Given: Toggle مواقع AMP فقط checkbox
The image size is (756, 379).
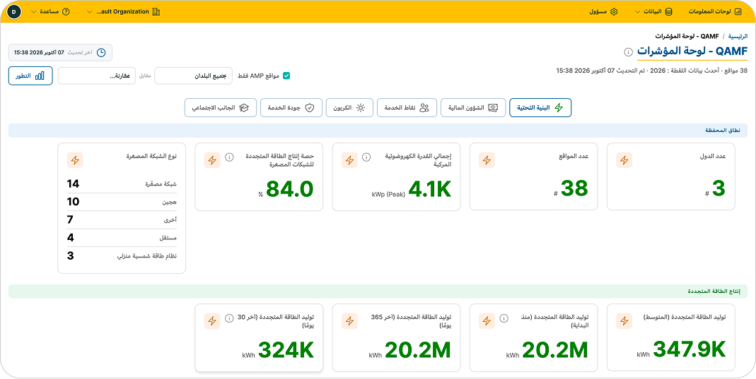Looking at the screenshot, I should [x=286, y=76].
